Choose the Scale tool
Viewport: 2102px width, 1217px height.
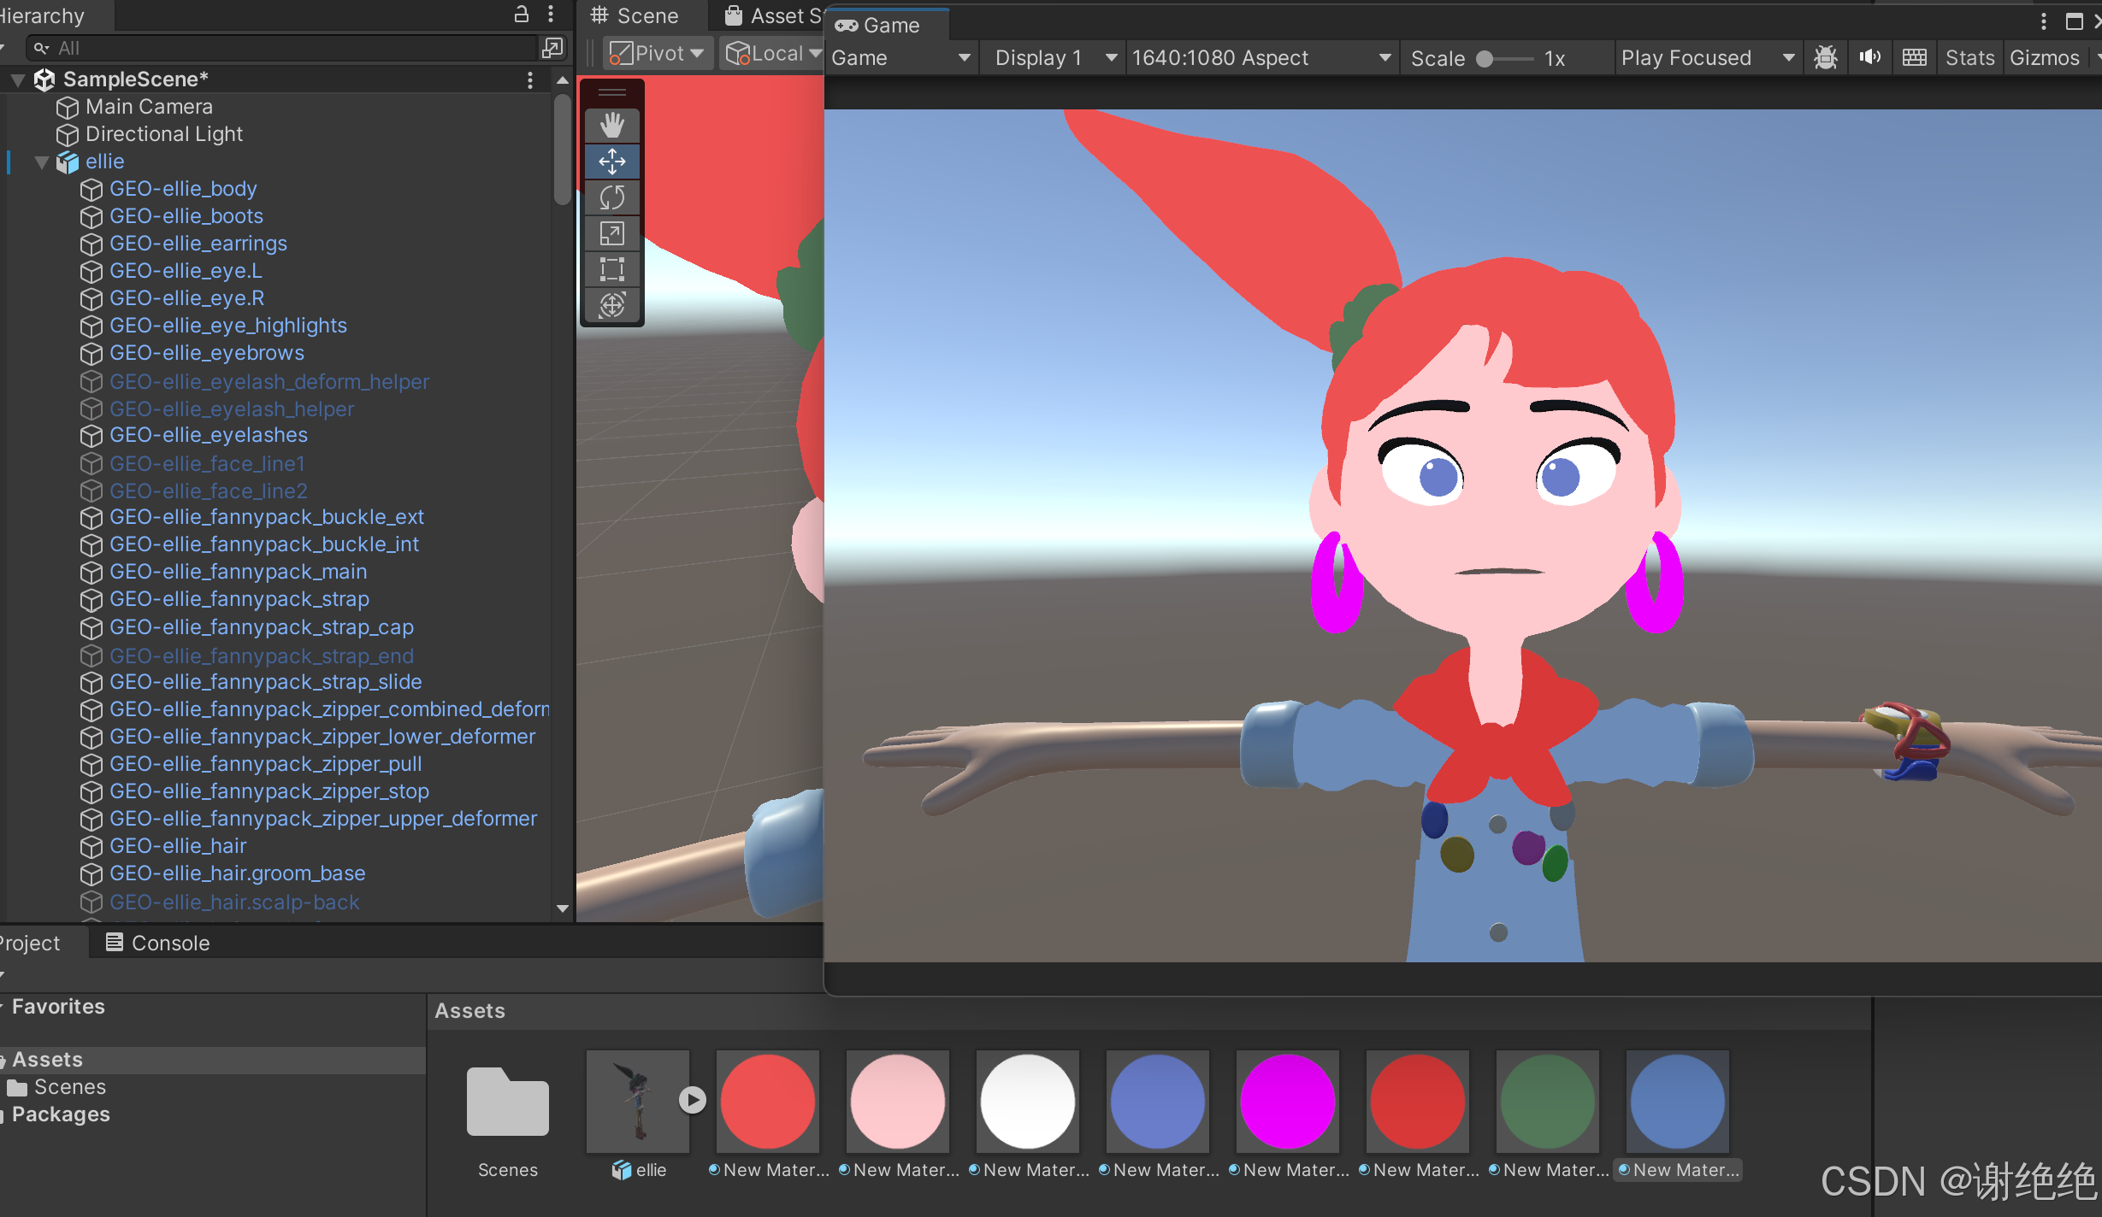(611, 233)
